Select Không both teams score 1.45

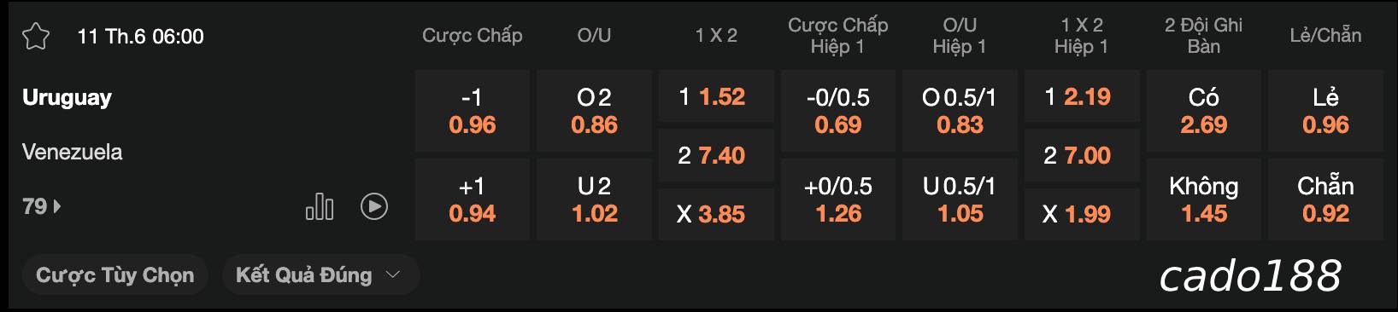tap(1204, 199)
